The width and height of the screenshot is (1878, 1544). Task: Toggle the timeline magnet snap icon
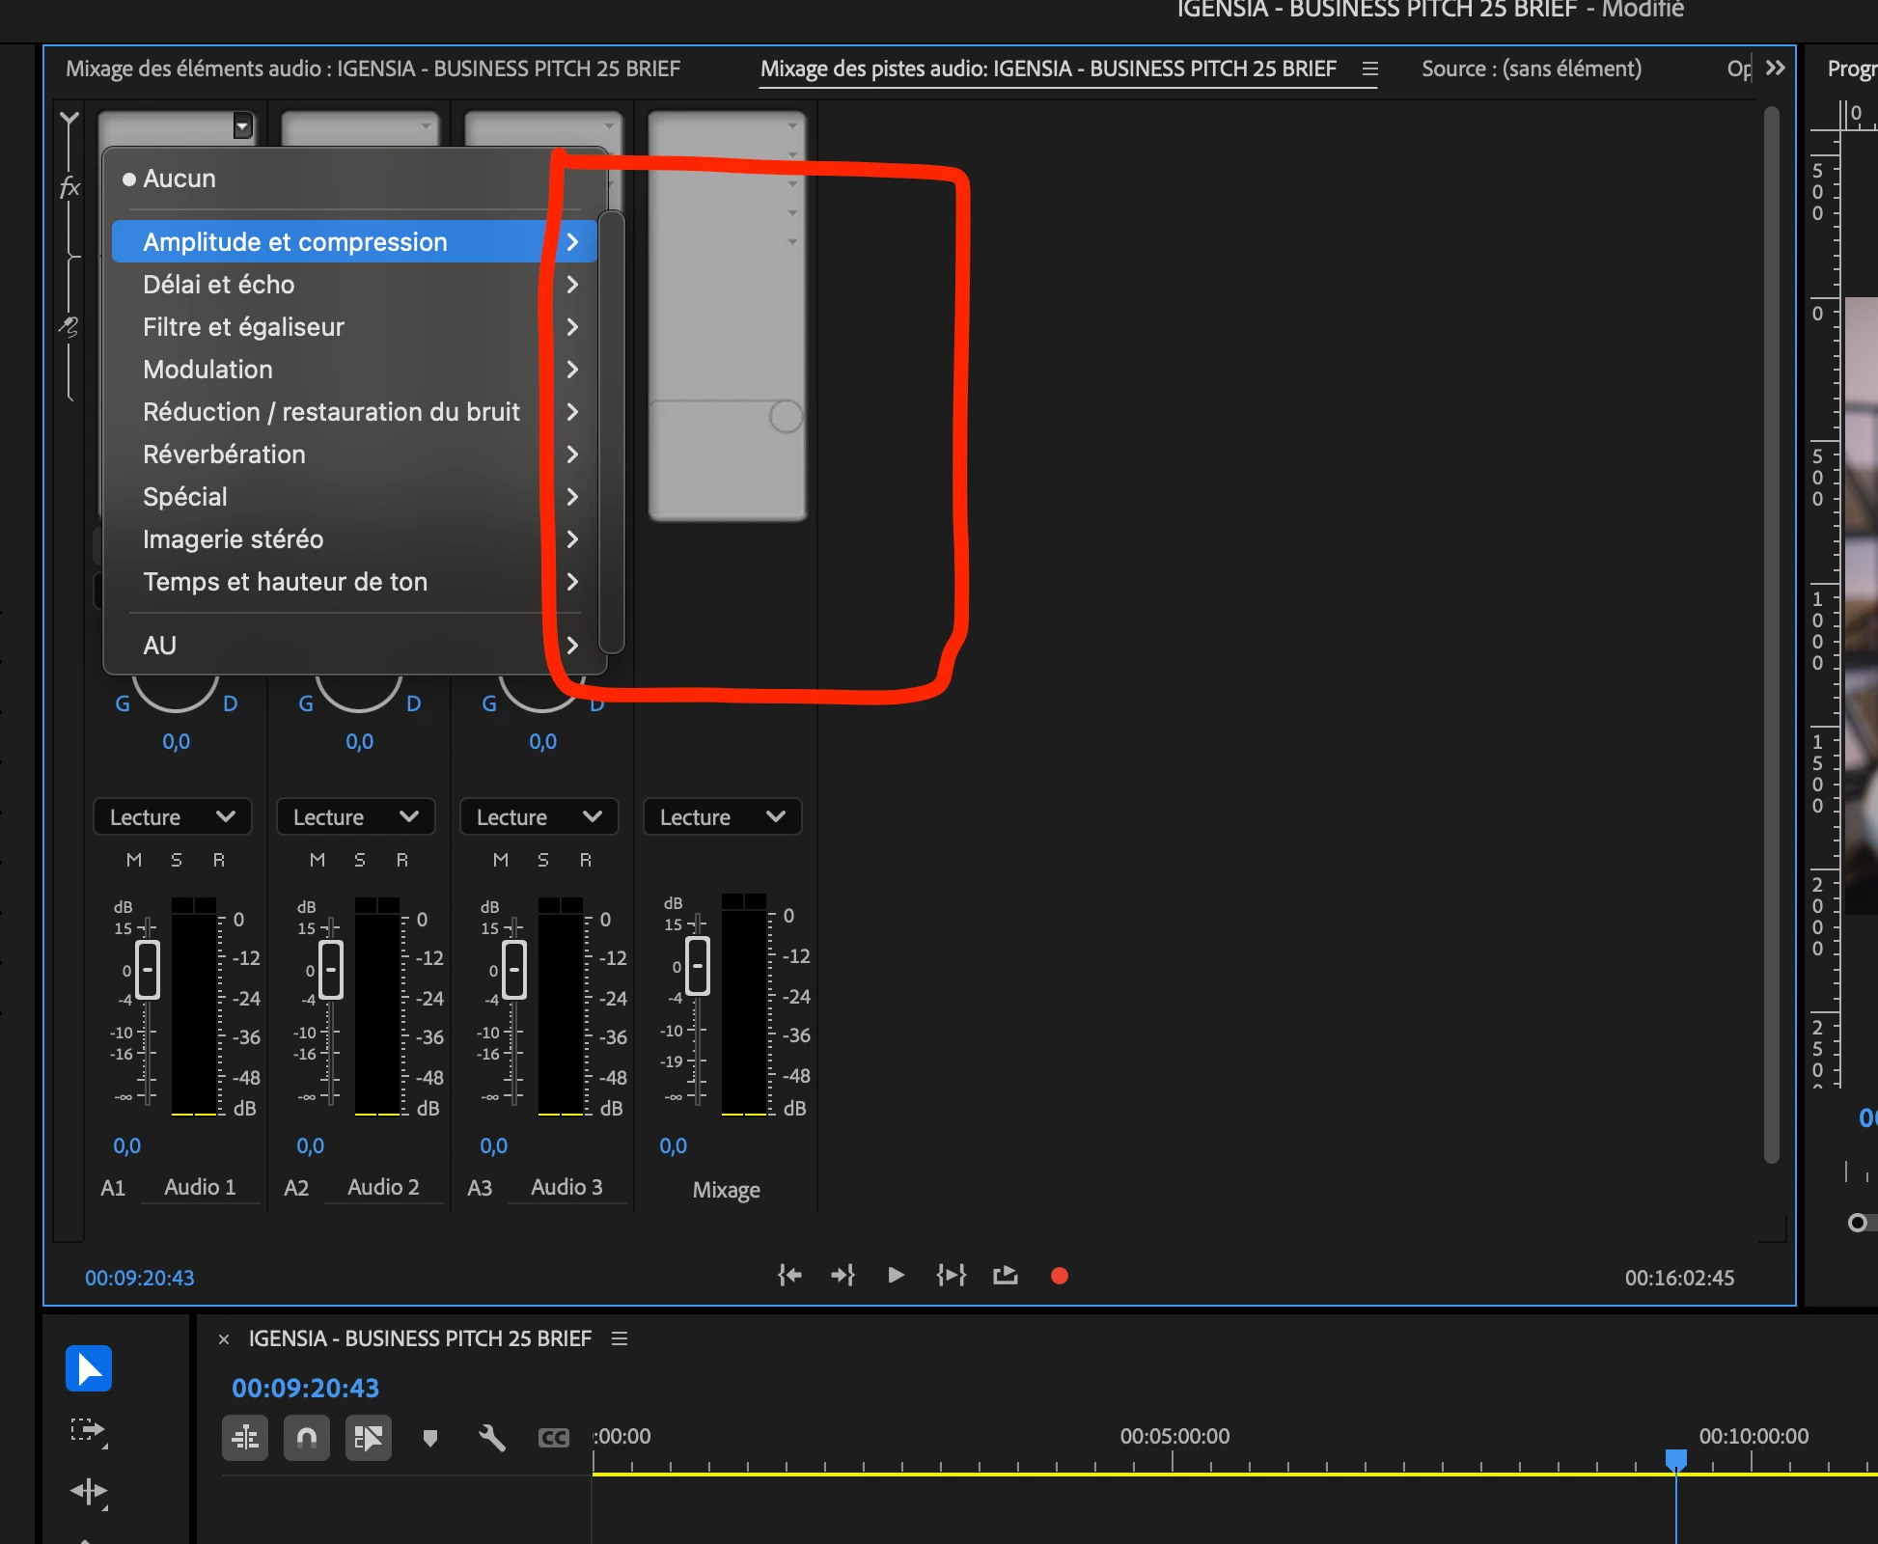[307, 1438]
